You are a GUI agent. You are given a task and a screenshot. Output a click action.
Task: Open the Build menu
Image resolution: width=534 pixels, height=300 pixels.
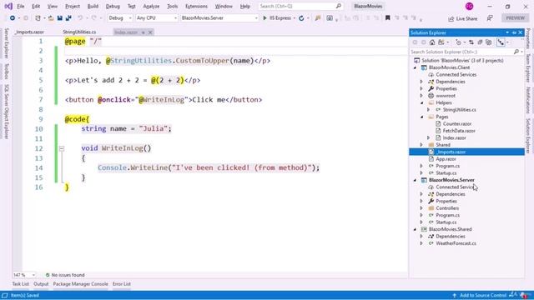click(93, 6)
